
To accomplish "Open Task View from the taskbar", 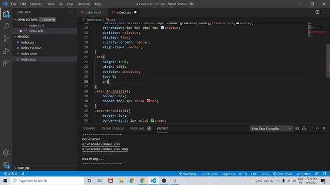I will 100,180.
